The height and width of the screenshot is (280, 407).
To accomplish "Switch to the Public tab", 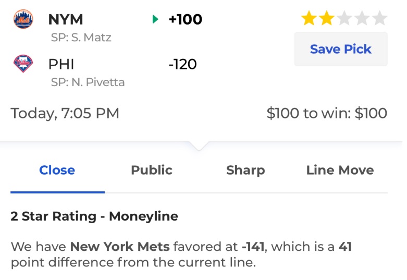I will click(x=152, y=170).
